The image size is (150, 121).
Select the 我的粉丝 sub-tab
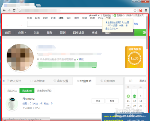(x=27, y=91)
